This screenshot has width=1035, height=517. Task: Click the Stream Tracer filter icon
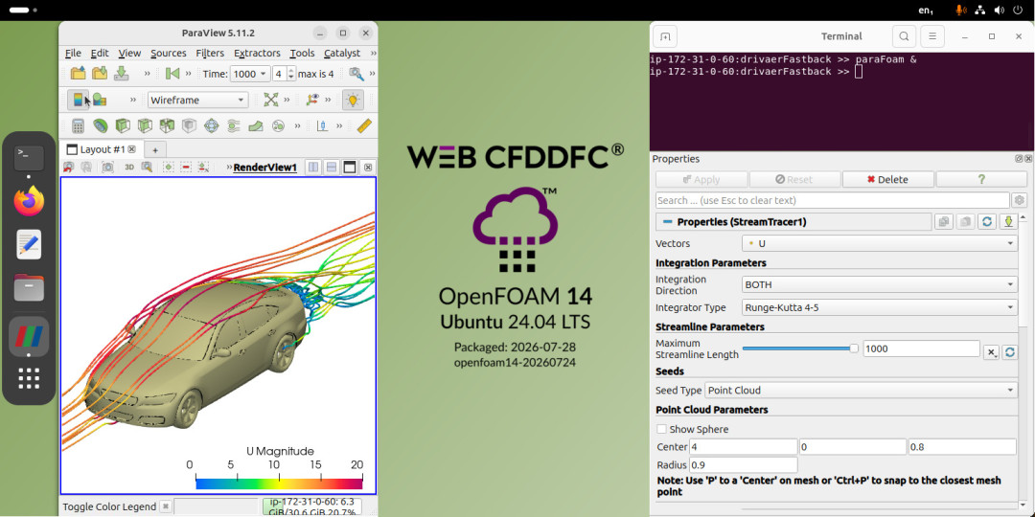tap(234, 125)
